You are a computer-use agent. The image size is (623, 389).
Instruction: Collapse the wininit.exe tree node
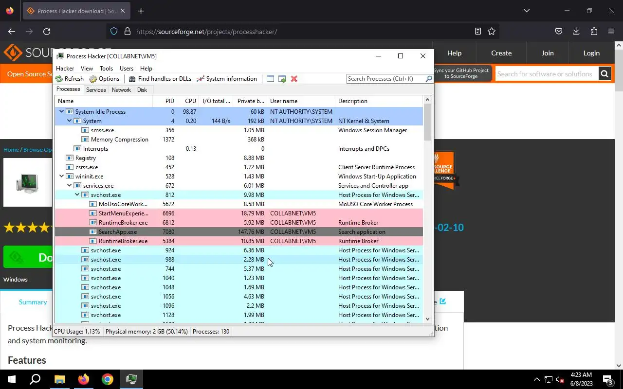pyautogui.click(x=61, y=177)
